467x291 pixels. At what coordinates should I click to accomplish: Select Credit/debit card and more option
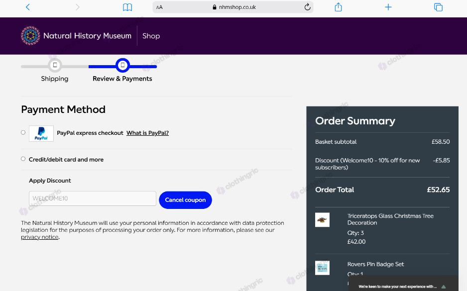(23, 159)
